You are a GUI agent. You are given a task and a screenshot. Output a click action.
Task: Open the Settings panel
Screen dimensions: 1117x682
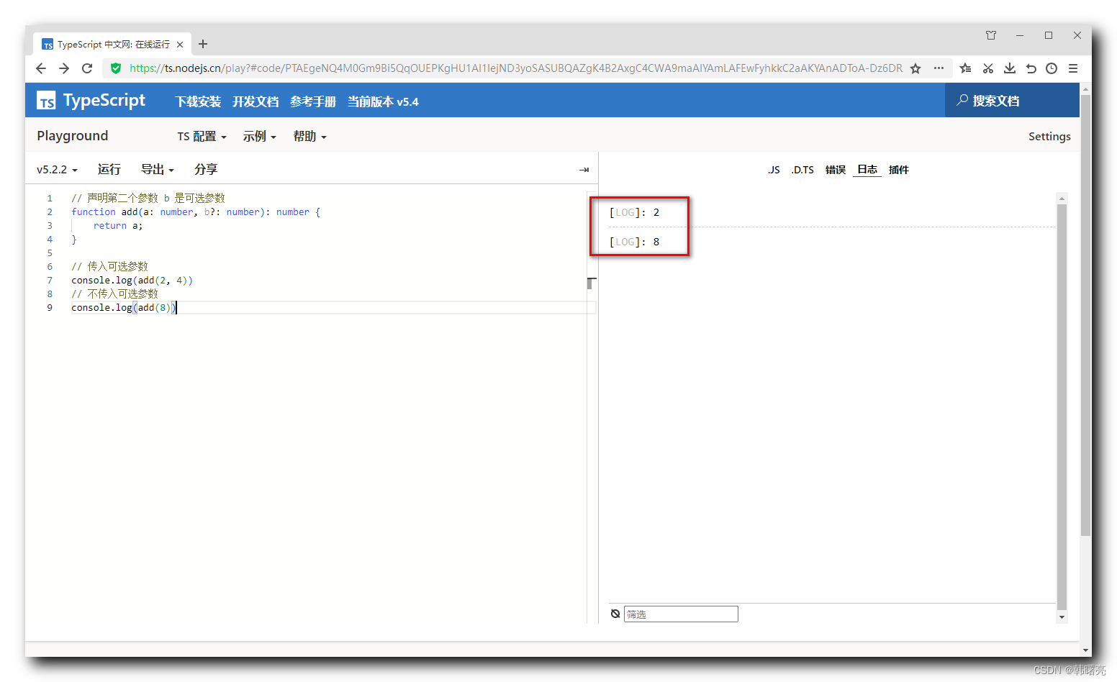[1049, 137]
